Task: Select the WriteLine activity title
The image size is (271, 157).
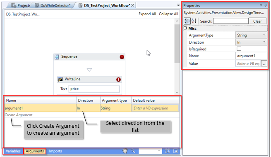Action: point(72,79)
